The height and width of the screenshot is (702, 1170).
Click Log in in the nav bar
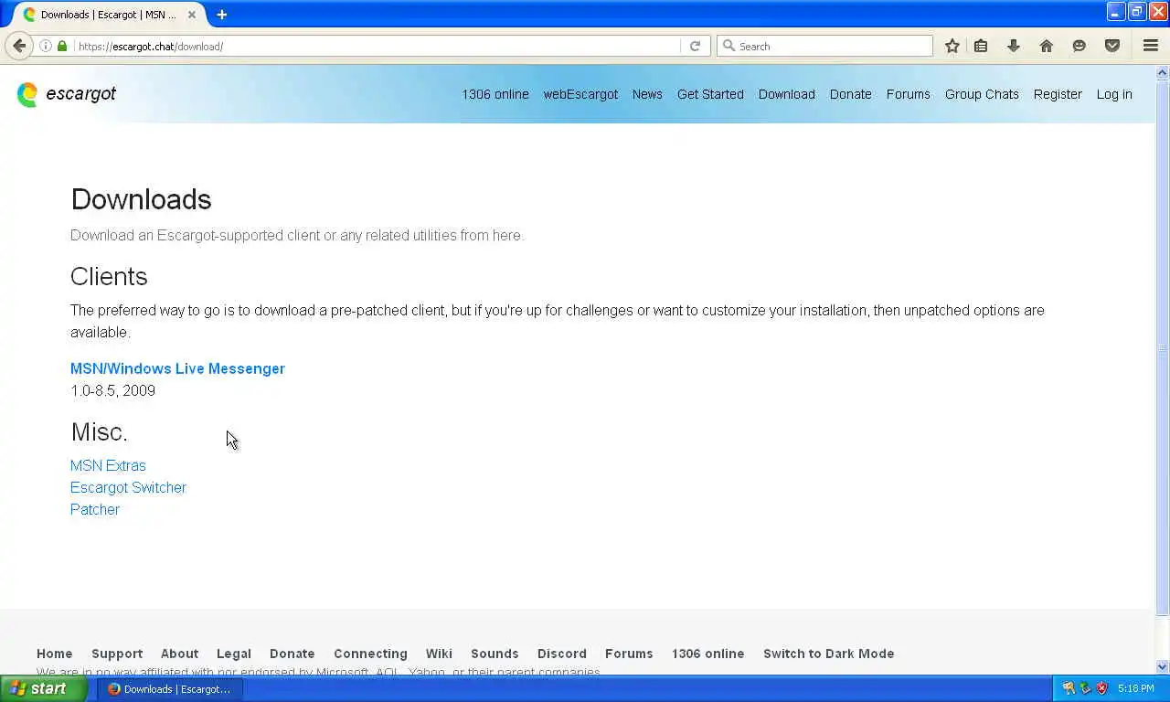point(1114,94)
